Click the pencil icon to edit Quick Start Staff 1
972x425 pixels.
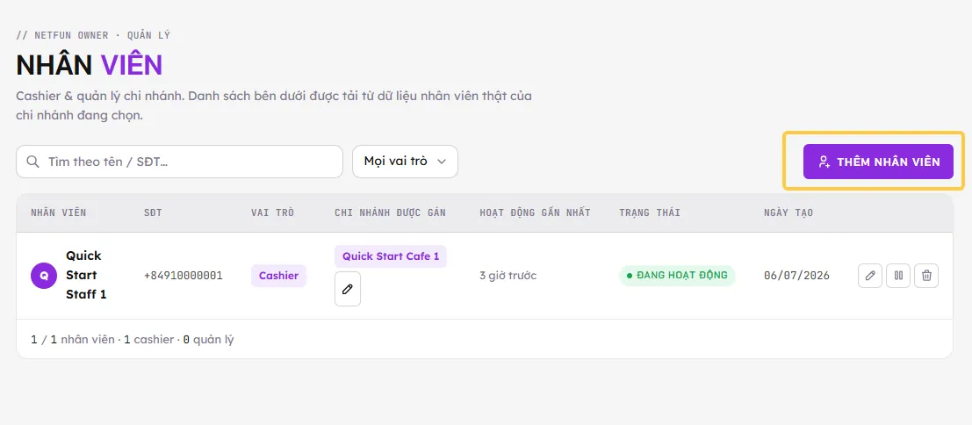pos(870,276)
